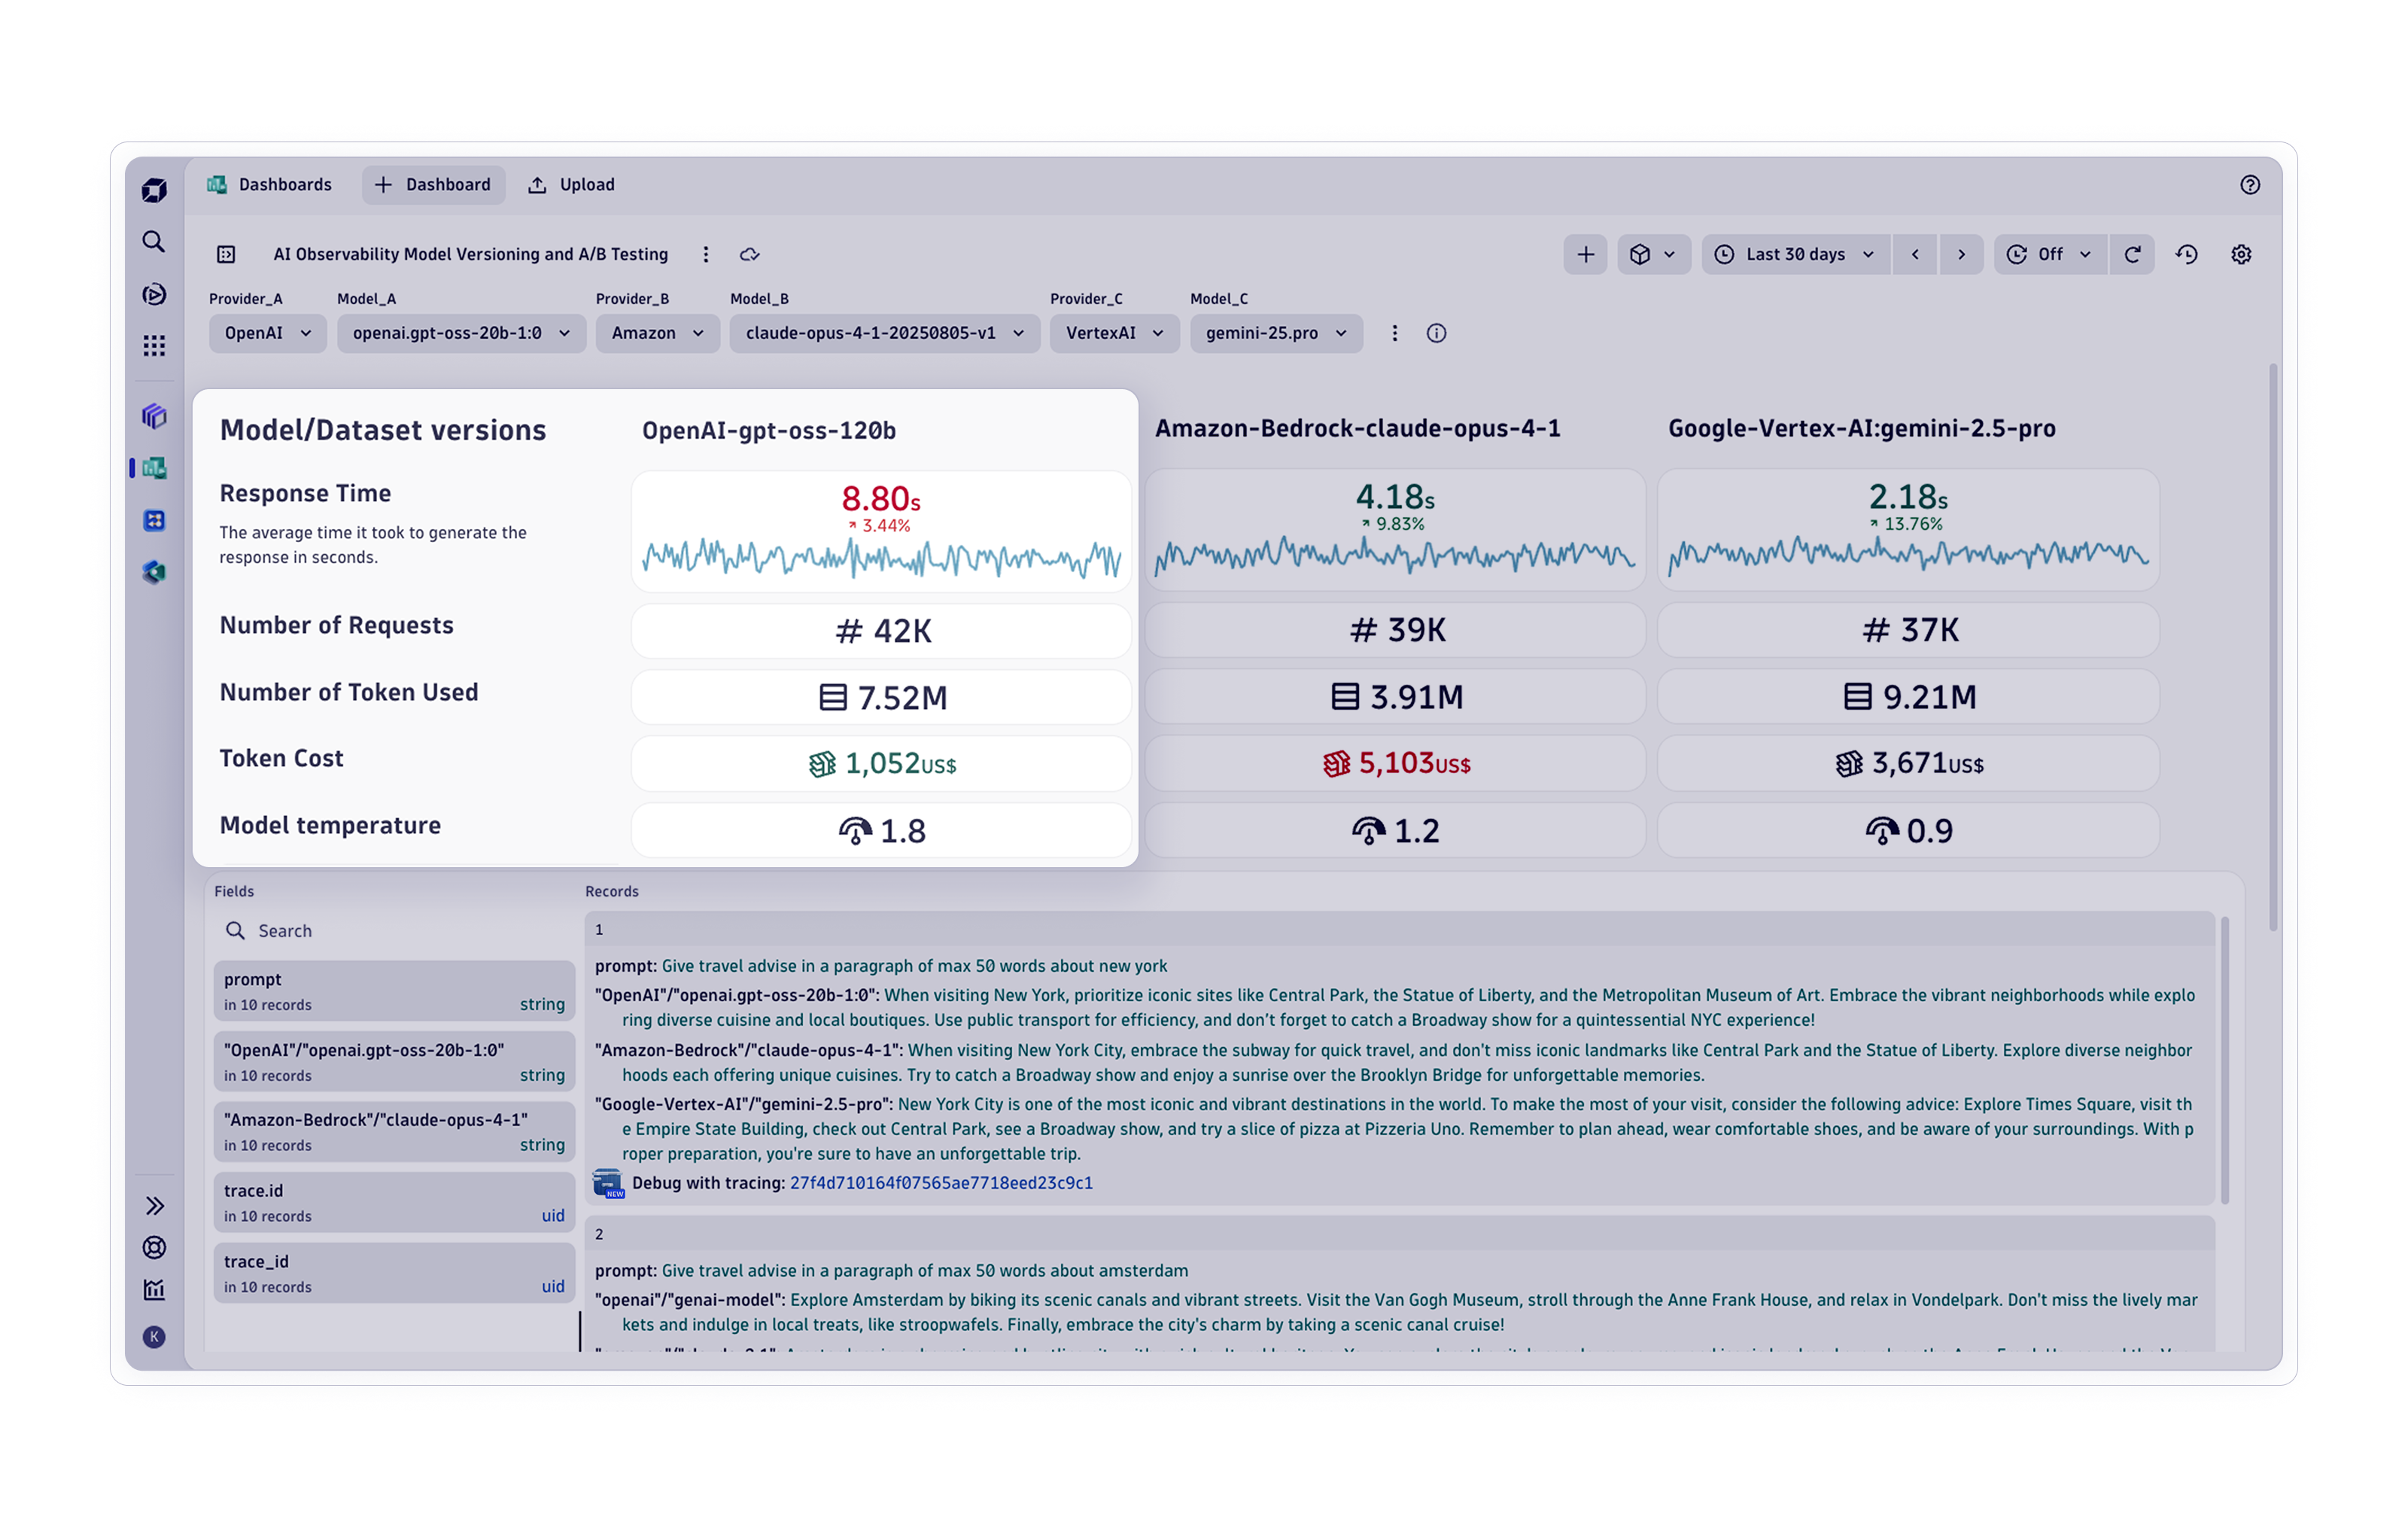The height and width of the screenshot is (1528, 2408).
Task: Click the new Dashboard button
Action: point(433,185)
